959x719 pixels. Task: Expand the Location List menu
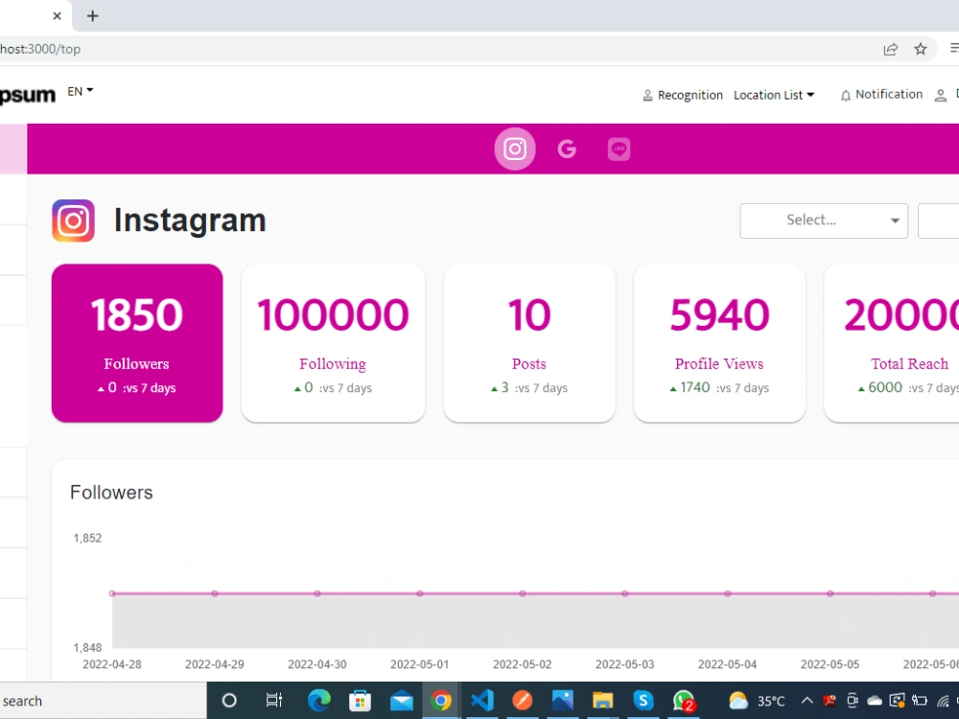click(x=774, y=95)
